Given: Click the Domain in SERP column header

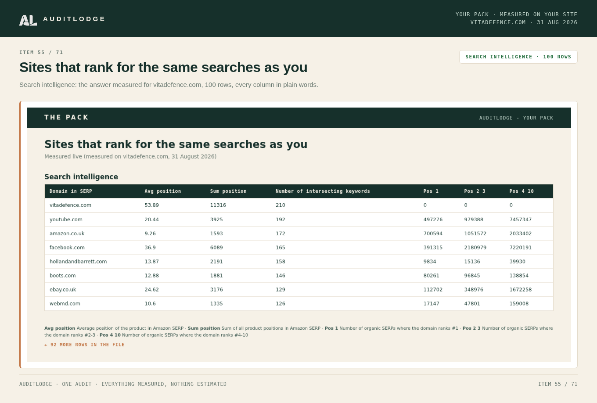Looking at the screenshot, I should point(71,191).
